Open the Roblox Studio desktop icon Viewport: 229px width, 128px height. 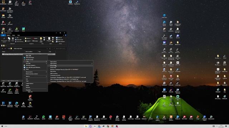[164, 23]
